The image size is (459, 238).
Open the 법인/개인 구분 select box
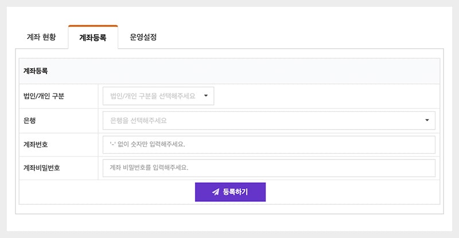158,96
